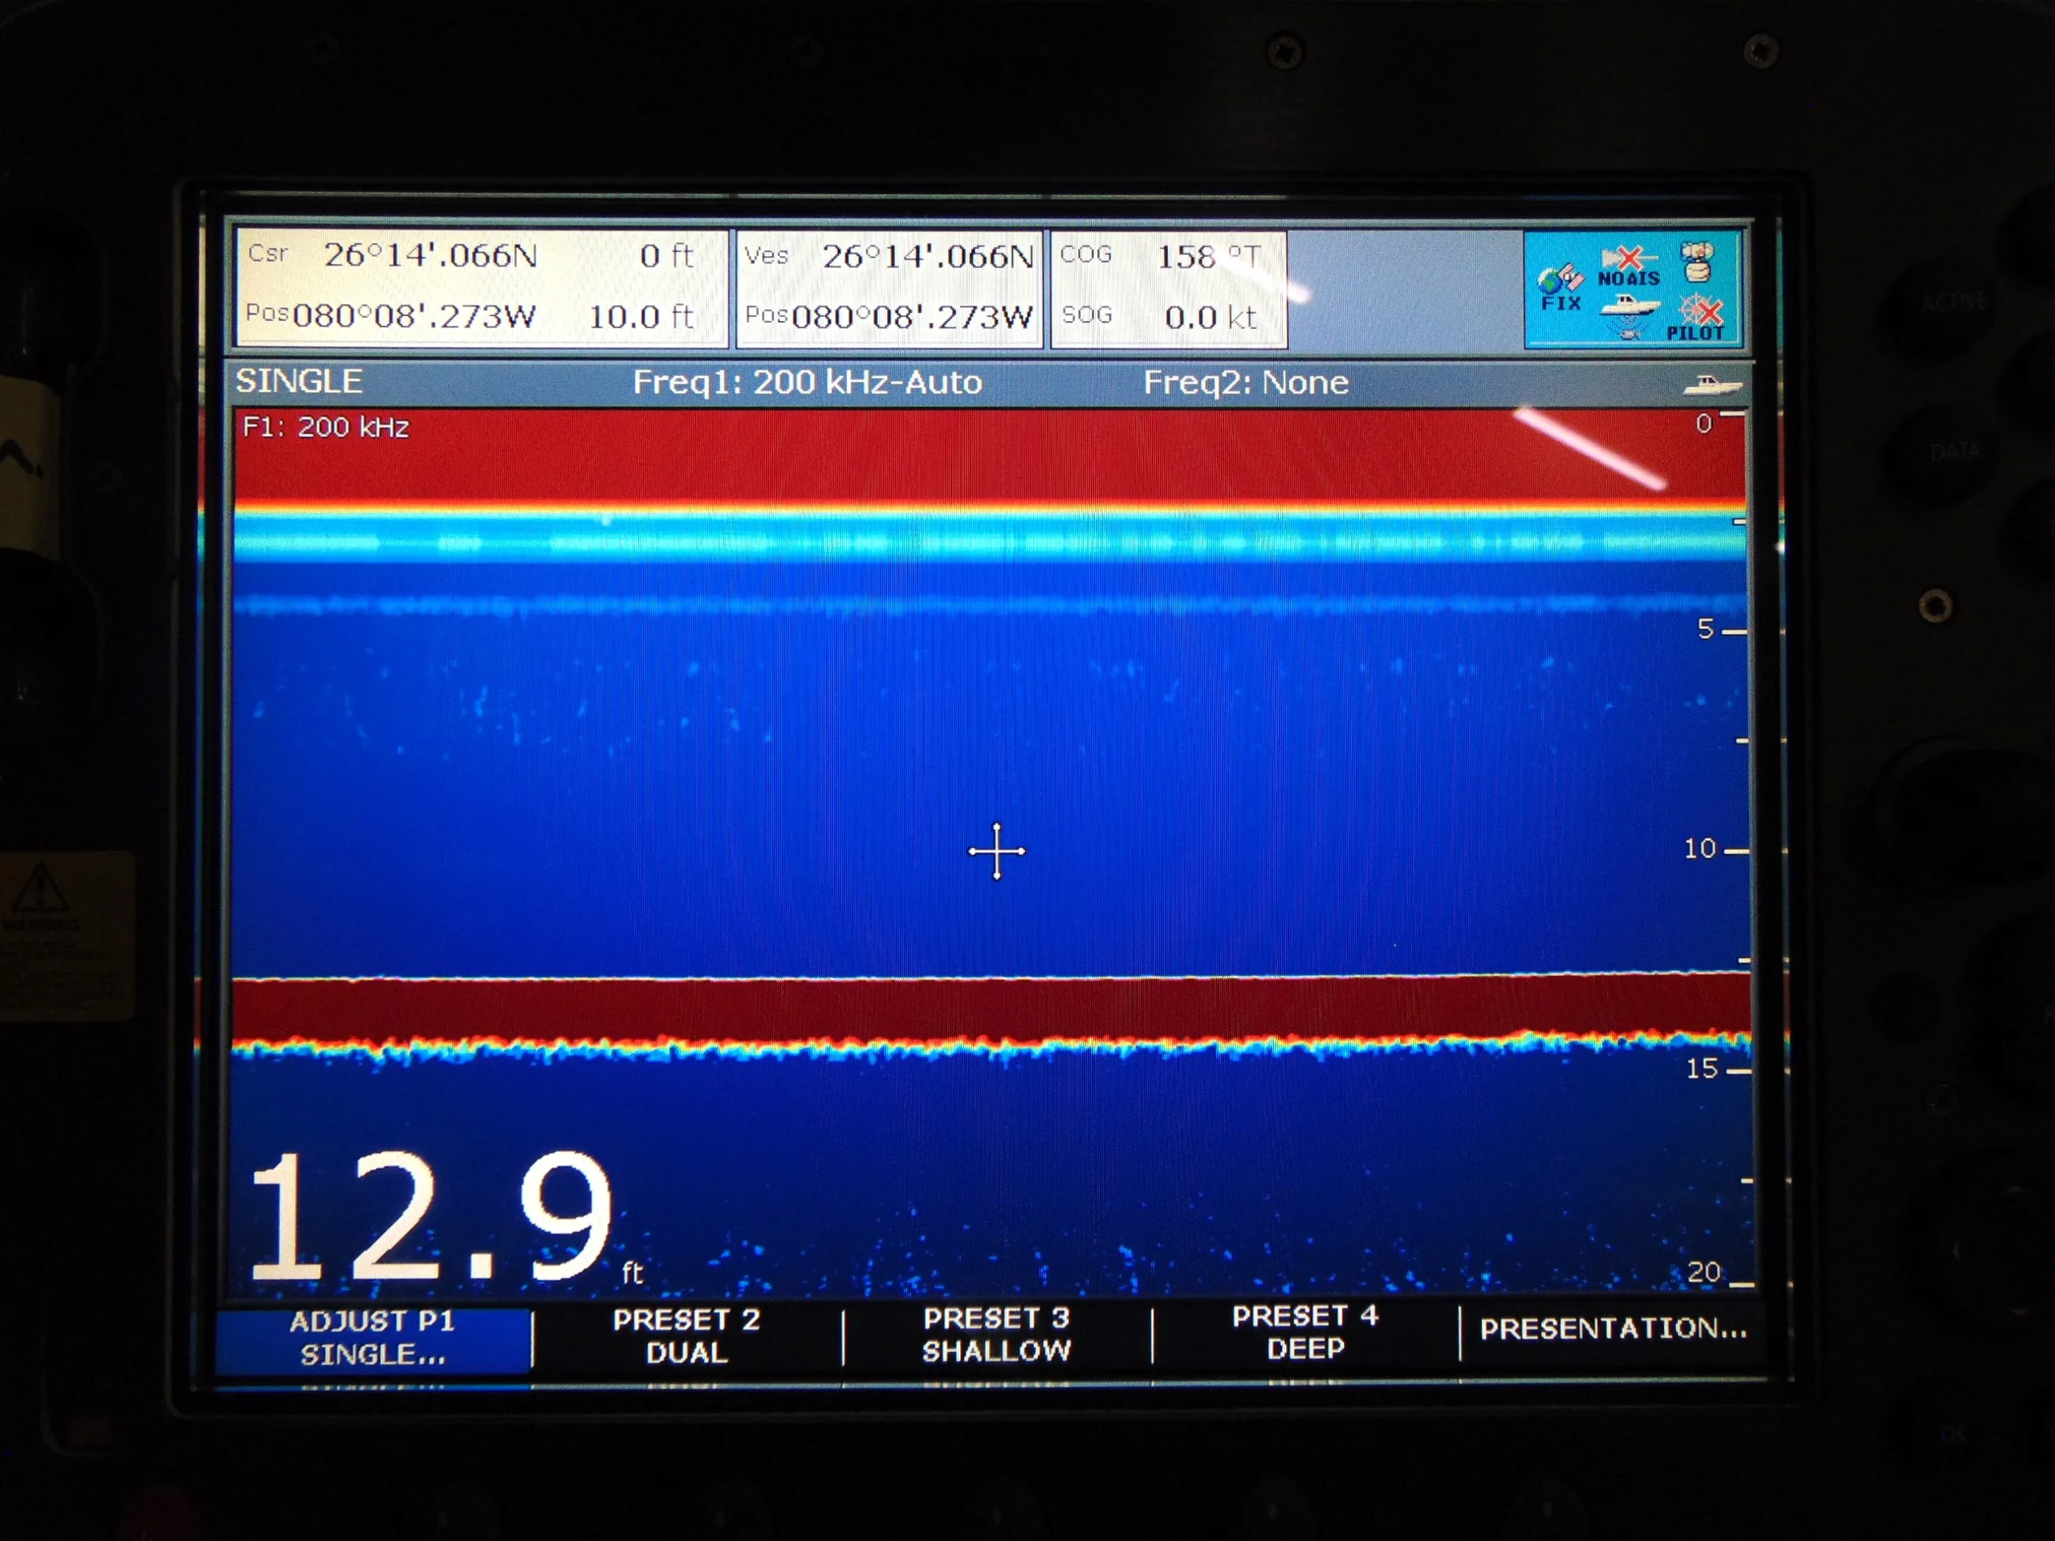The height and width of the screenshot is (1541, 2055).
Task: Tap the 0 mark on depth scale
Action: pos(1703,424)
